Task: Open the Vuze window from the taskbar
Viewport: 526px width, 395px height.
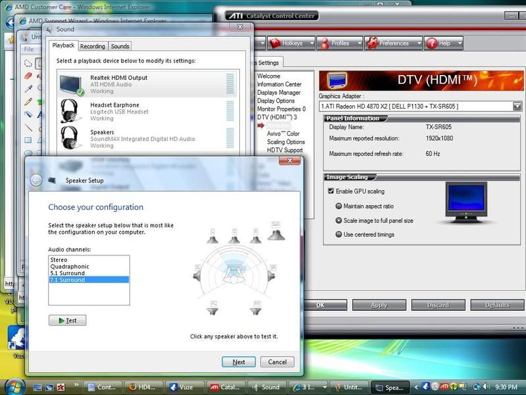Action: click(182, 387)
